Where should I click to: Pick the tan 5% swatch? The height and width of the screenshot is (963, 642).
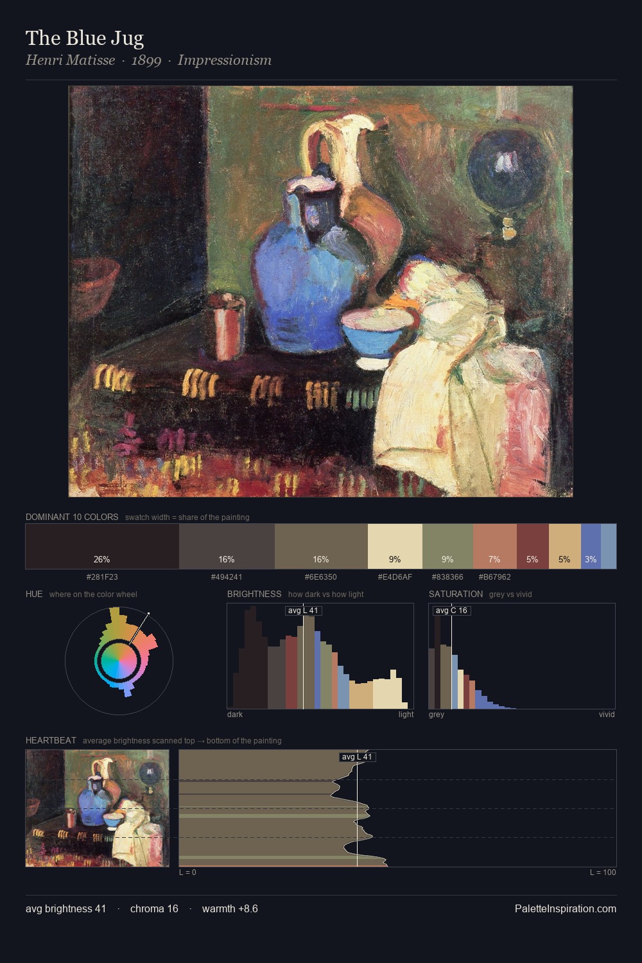pos(565,546)
